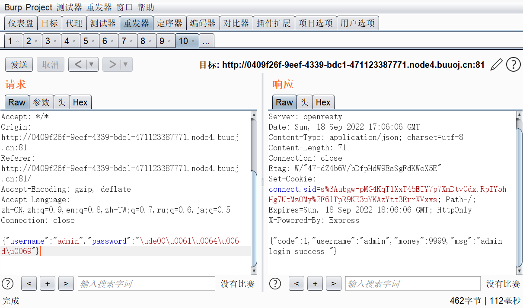Jump to previous match in request search
Image resolution: width=523 pixels, height=308 pixels.
point(29,284)
